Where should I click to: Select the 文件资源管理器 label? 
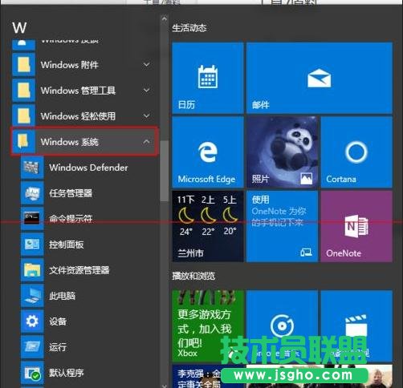pyautogui.click(x=79, y=270)
